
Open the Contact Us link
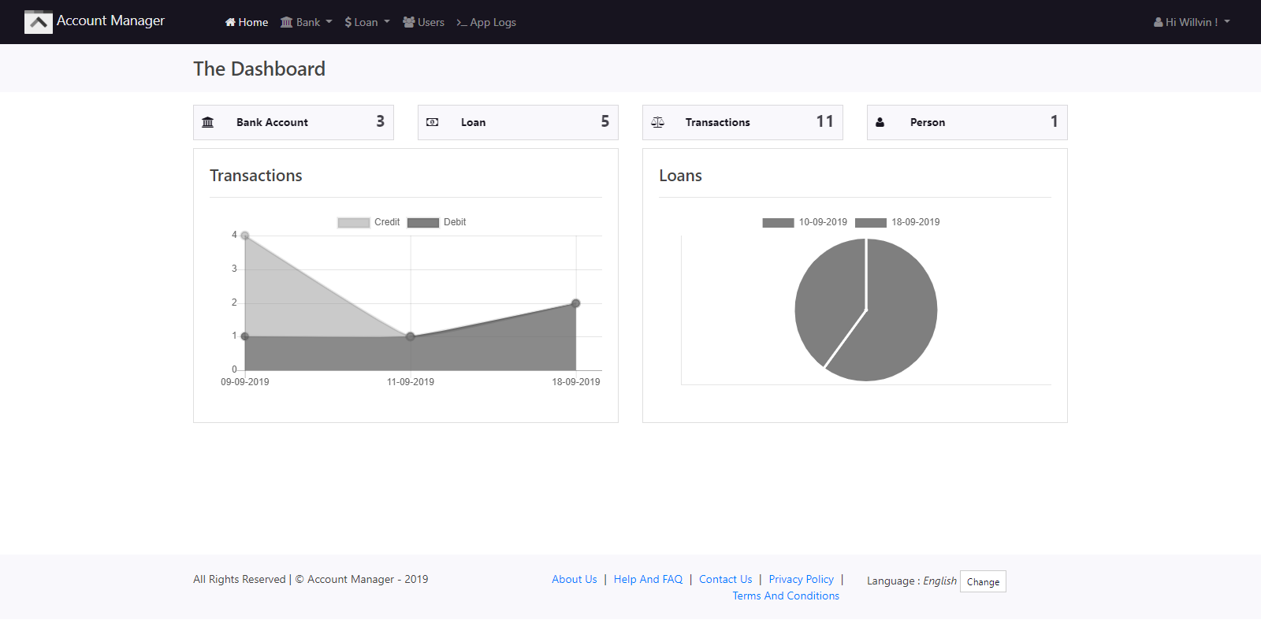tap(726, 579)
